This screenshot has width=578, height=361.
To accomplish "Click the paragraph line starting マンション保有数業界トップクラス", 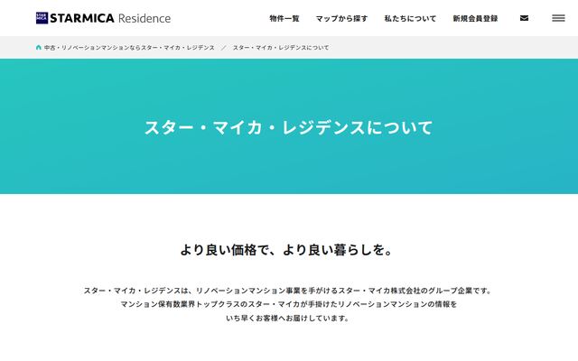I will tap(289, 304).
